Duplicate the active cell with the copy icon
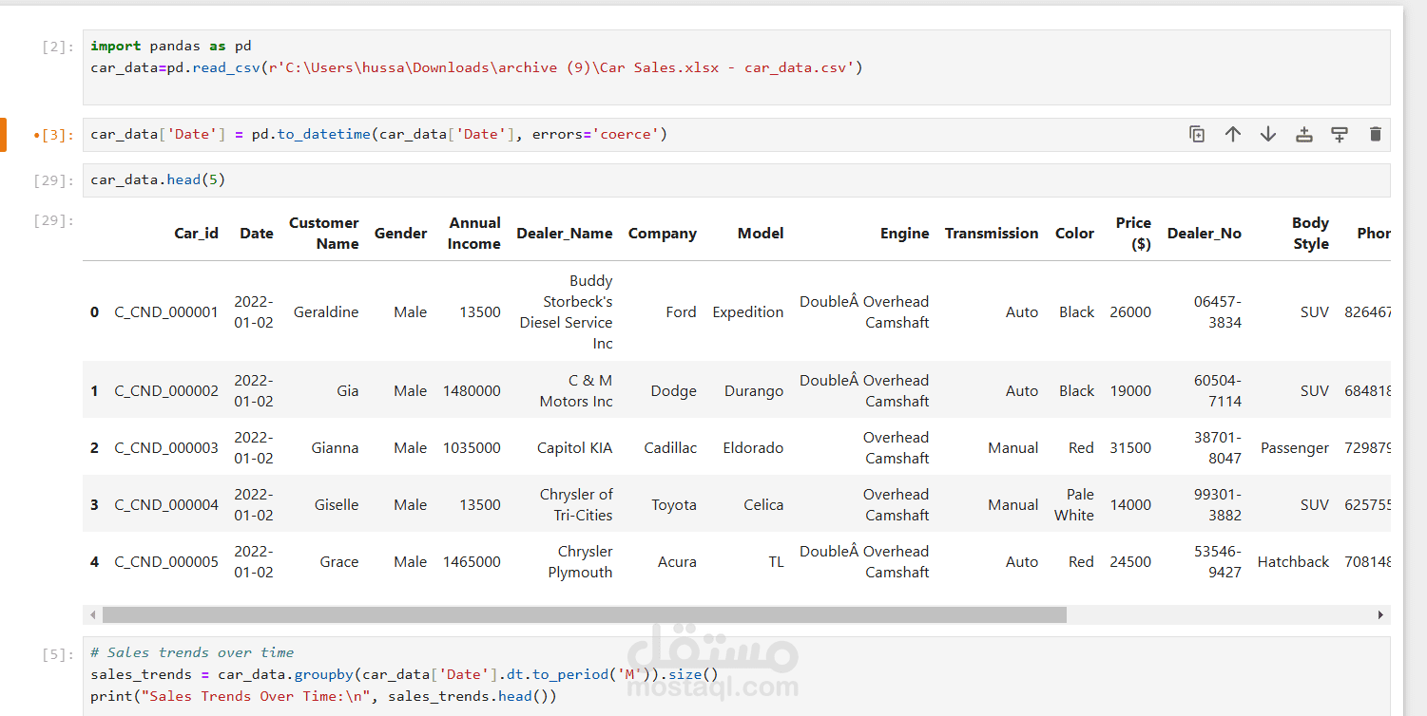This screenshot has height=716, width=1427. pyautogui.click(x=1197, y=134)
